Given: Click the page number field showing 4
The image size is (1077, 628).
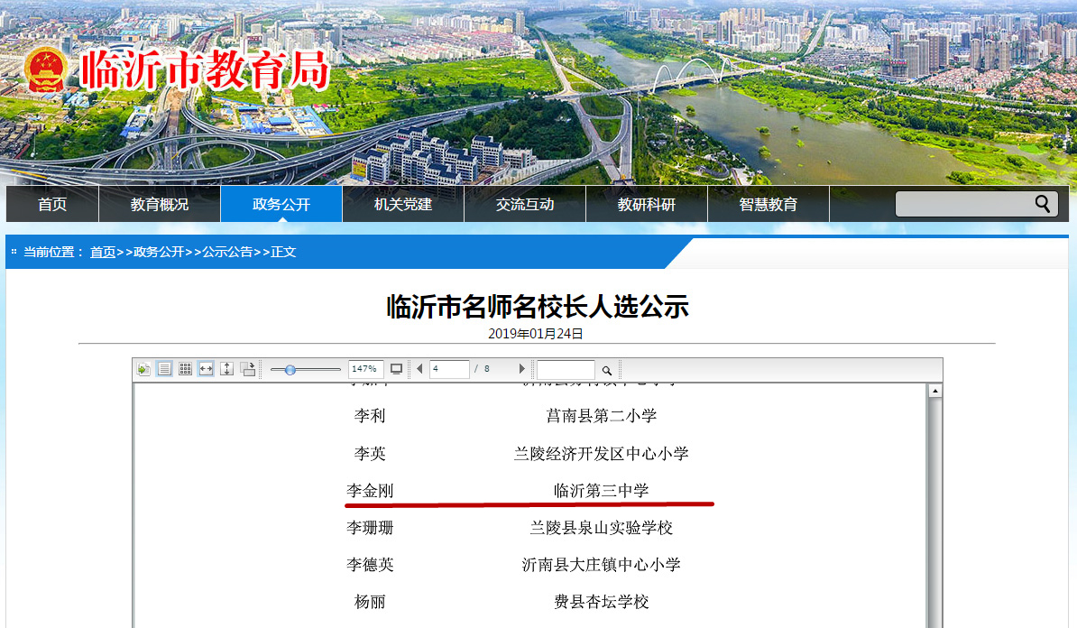Looking at the screenshot, I should tap(449, 369).
